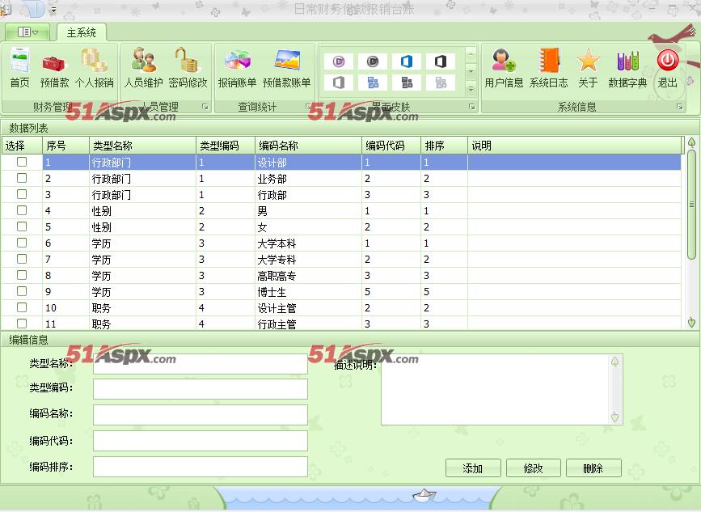This screenshot has width=701, height=512.
Task: Sort by 排序 column header
Action: (445, 146)
